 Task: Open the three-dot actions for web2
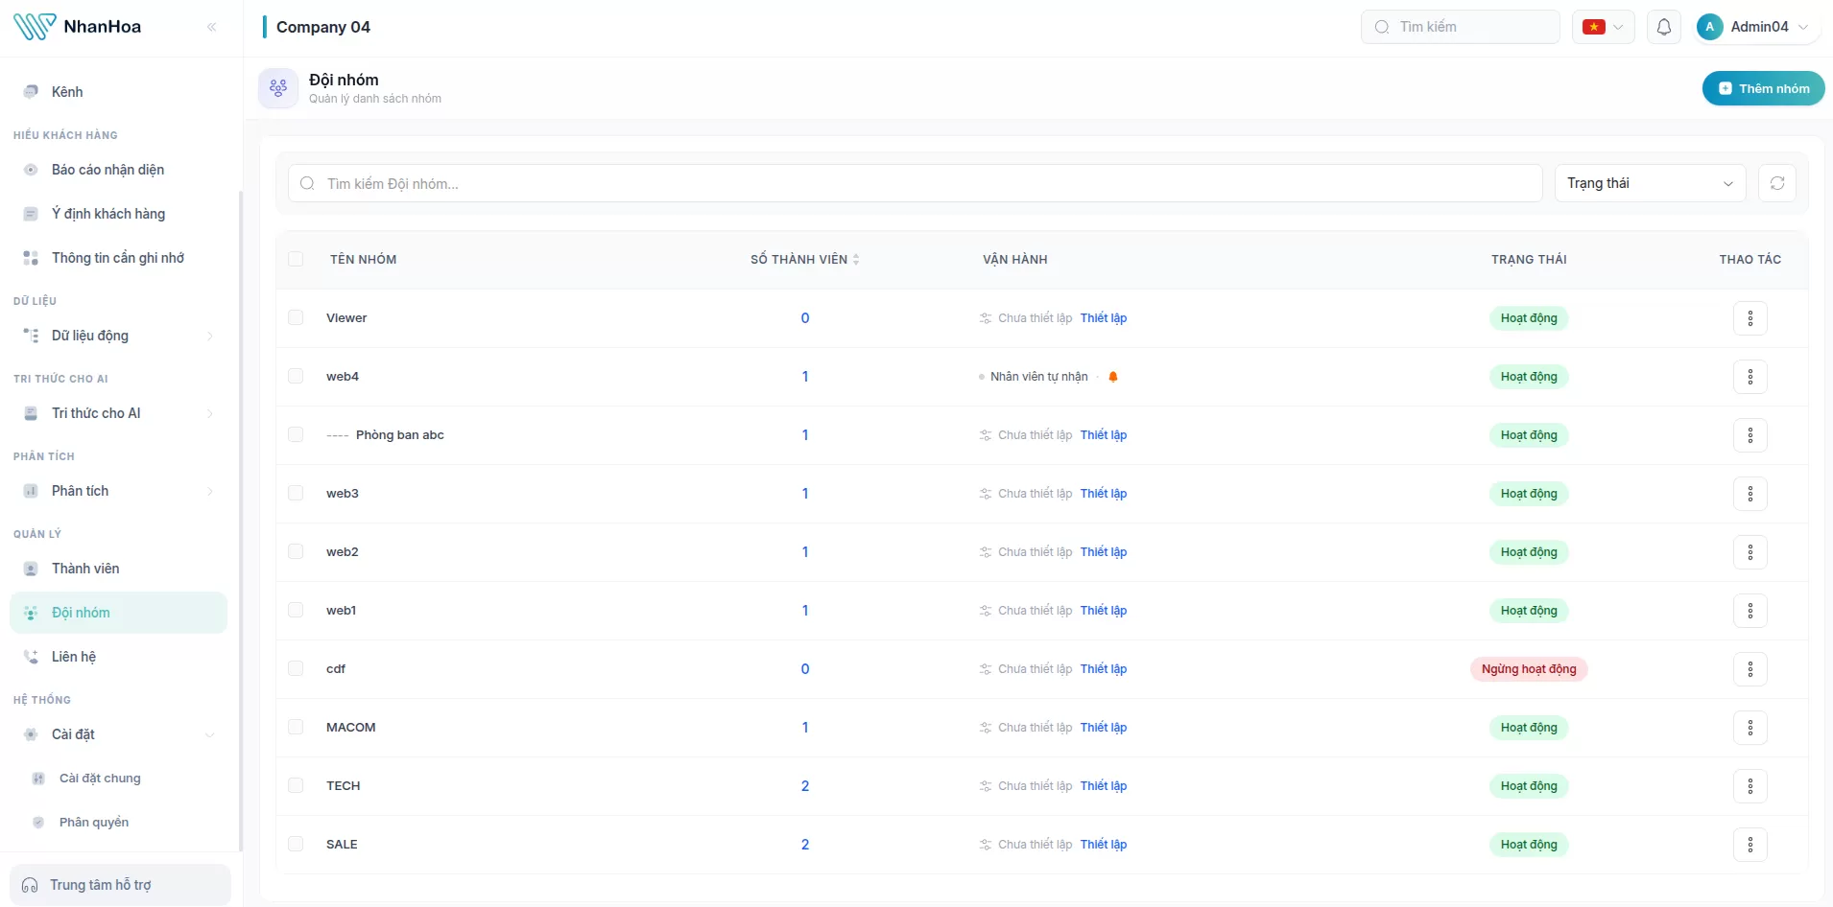(1750, 552)
